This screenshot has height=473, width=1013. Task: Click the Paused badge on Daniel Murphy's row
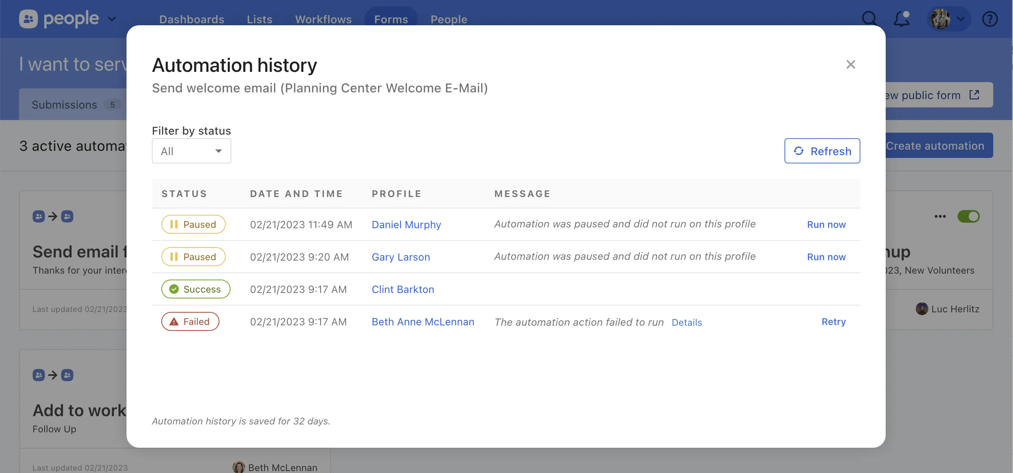[193, 224]
